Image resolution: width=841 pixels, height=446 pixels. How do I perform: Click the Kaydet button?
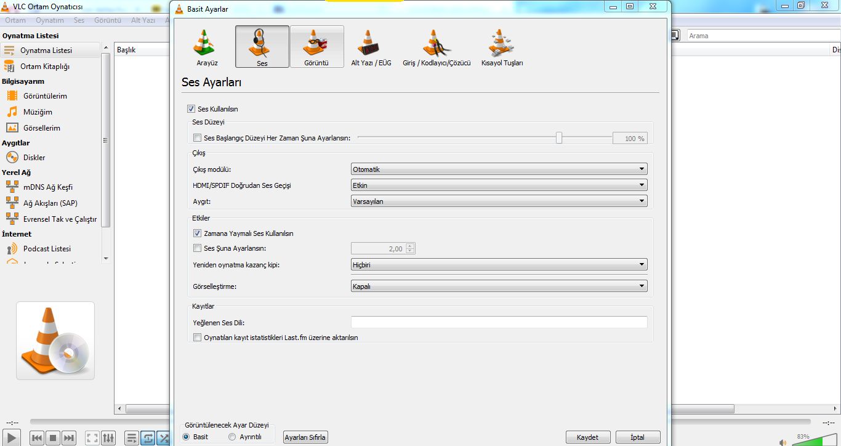(x=587, y=437)
